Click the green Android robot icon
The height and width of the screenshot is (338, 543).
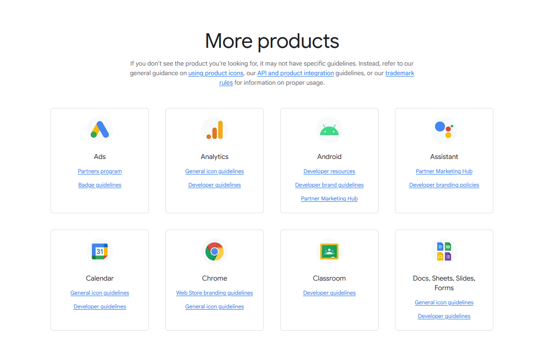coord(329,130)
